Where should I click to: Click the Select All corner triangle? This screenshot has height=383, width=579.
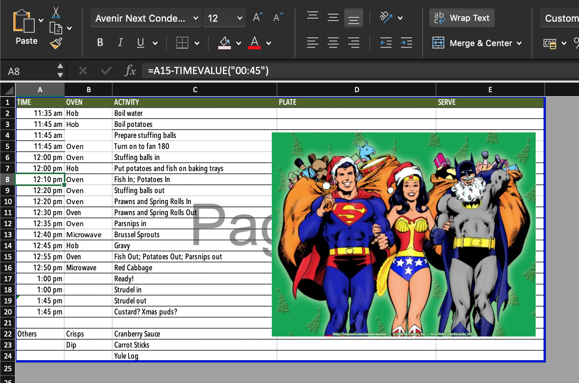tap(8, 90)
